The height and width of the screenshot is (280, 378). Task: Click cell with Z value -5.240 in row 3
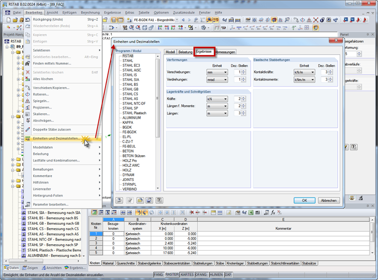point(186,243)
